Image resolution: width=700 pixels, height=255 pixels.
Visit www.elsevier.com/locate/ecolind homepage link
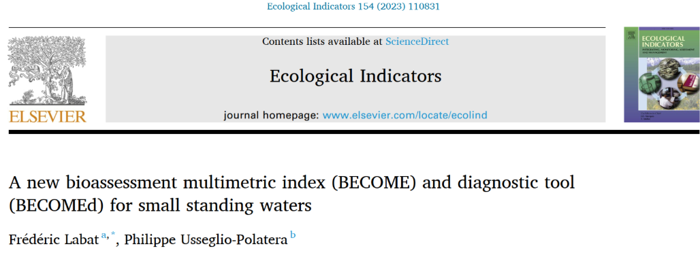click(x=404, y=115)
